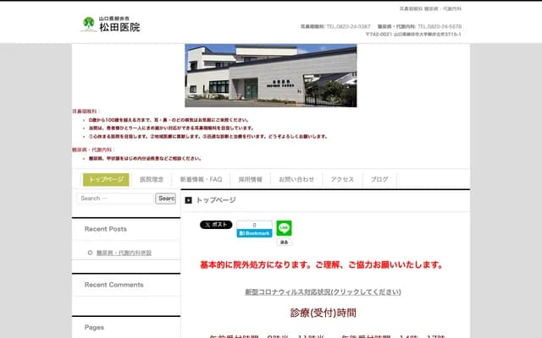Click the Recent Comments heading
The height and width of the screenshot is (338, 542).
(x=114, y=285)
